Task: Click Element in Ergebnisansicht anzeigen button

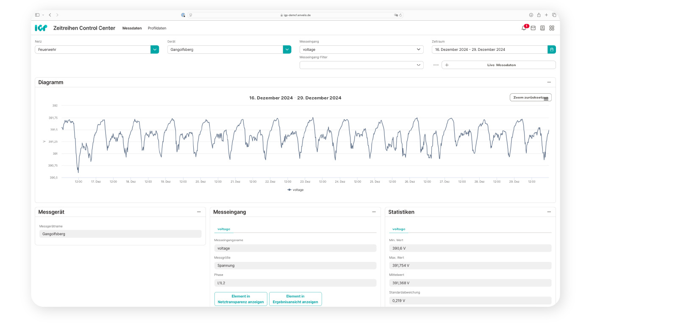Action: point(295,299)
